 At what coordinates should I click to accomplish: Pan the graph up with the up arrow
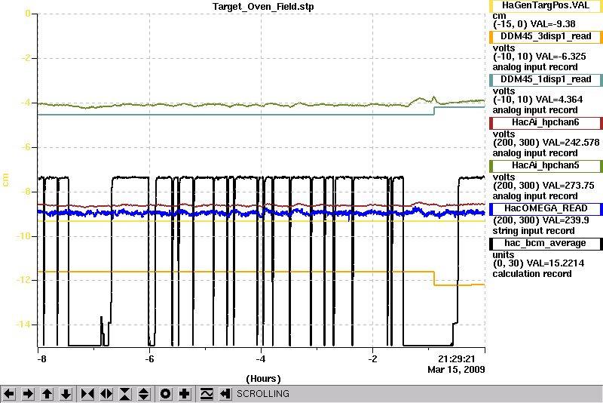[47, 394]
